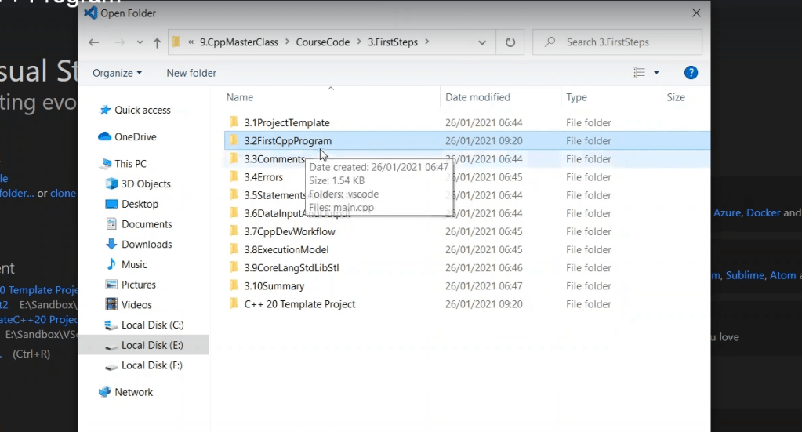
Task: Click the Refresh button beside address bar
Action: click(510, 42)
